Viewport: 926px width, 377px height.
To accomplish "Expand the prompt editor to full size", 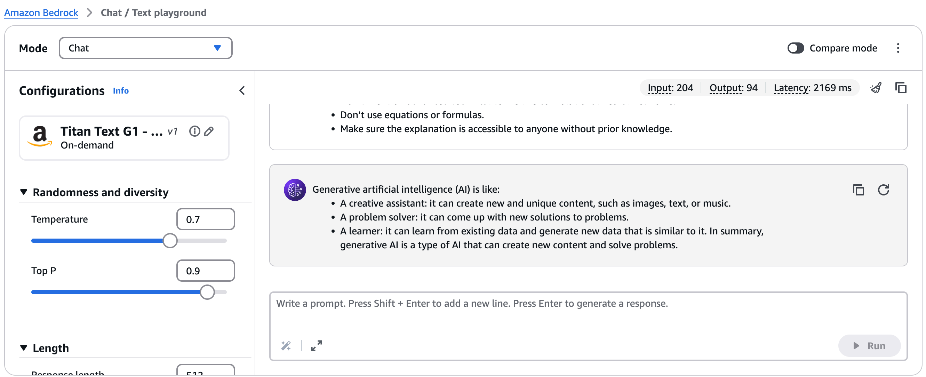I will click(x=316, y=346).
